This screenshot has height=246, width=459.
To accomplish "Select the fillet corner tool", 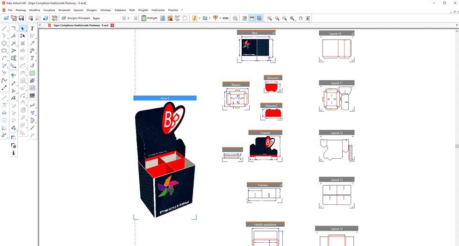I will click(x=14, y=28).
